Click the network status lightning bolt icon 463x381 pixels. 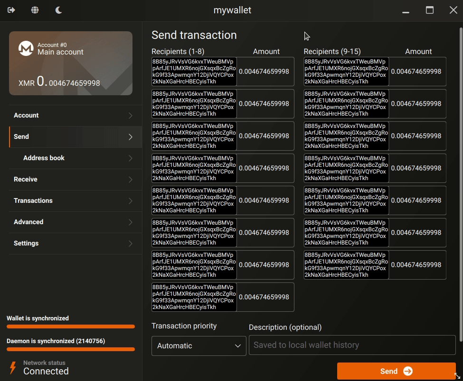point(13,368)
